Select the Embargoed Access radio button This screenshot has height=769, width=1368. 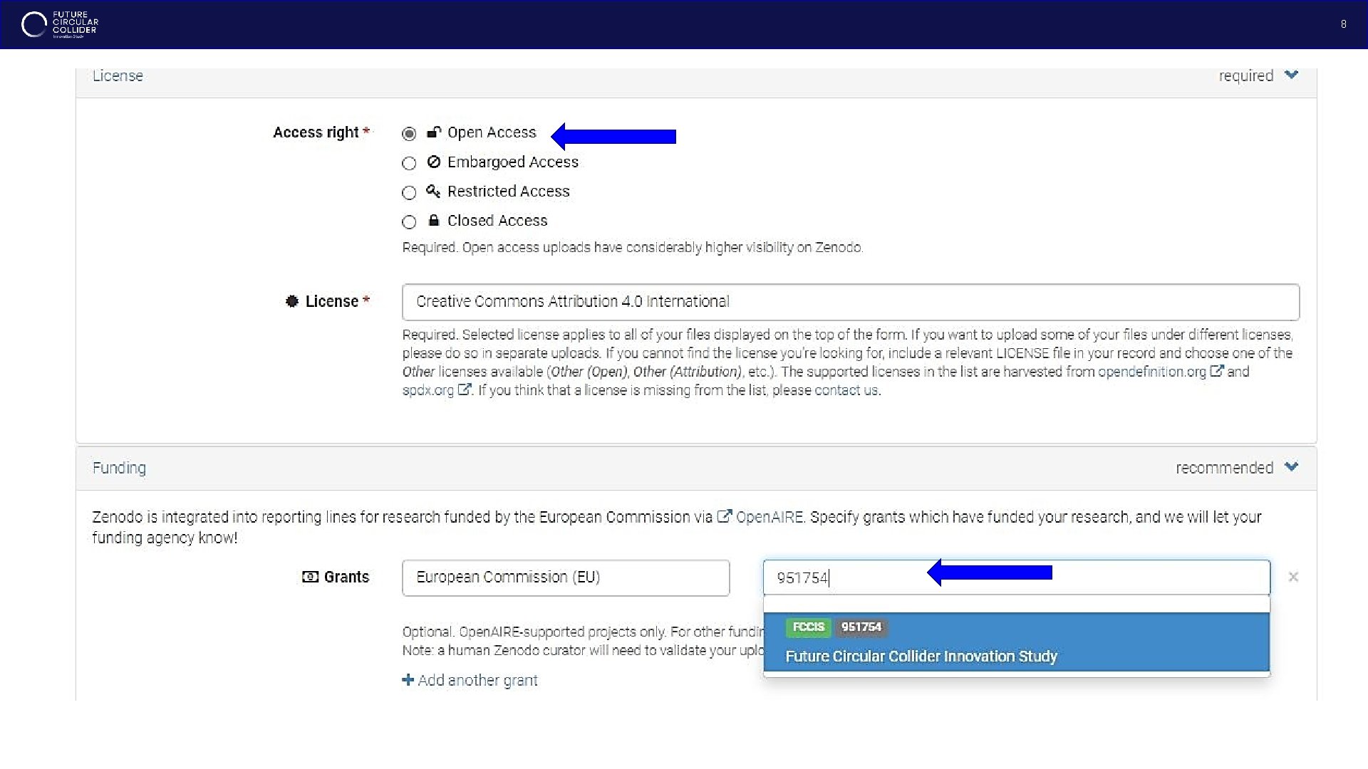coord(409,164)
